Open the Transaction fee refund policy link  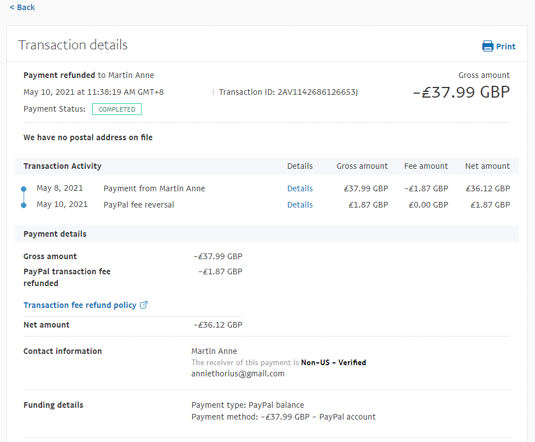(80, 305)
